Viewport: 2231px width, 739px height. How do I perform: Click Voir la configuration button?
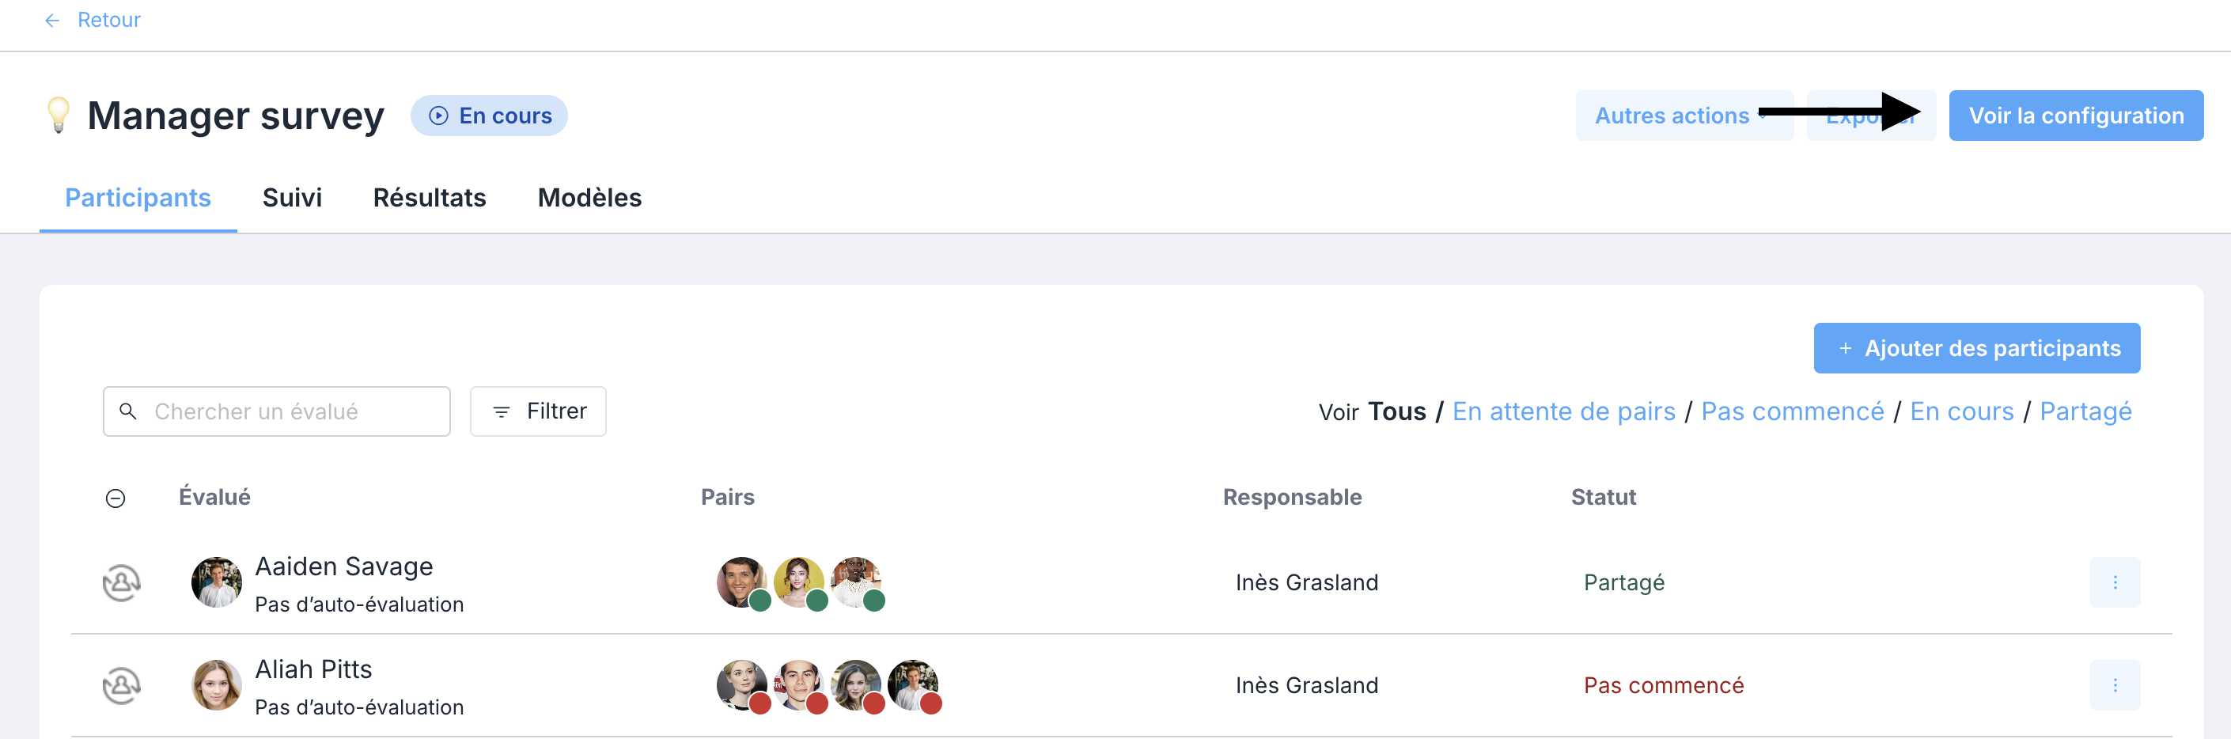tap(2076, 116)
